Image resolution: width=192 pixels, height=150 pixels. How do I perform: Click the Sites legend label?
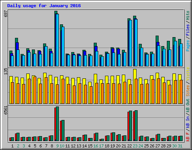(188, 91)
